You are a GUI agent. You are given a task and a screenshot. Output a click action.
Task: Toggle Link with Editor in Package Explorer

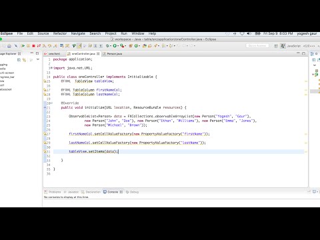click(x=24, y=60)
